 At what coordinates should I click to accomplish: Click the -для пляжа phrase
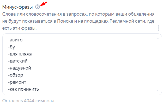tap(20, 54)
